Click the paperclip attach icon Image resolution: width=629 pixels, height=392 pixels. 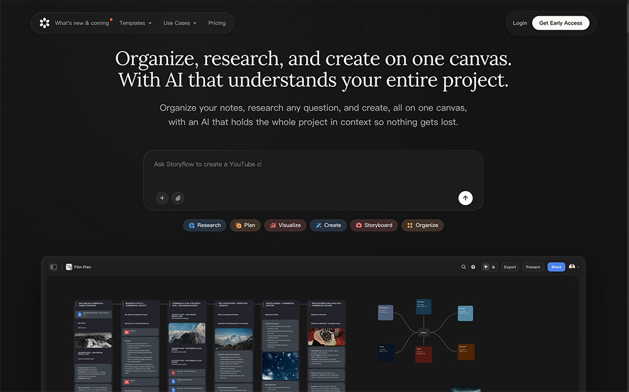click(178, 198)
